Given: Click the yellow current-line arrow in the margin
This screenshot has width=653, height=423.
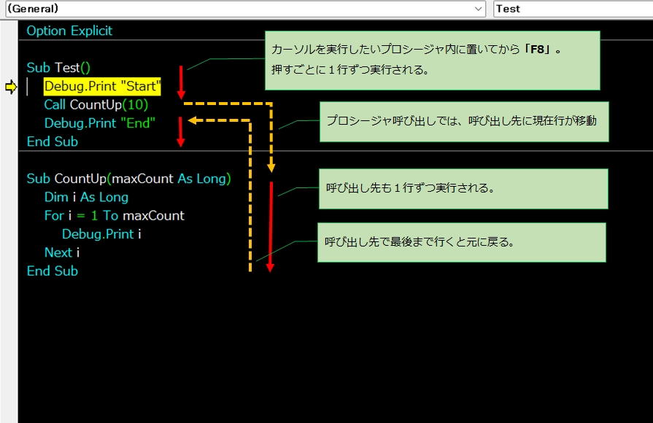Looking at the screenshot, I should click(11, 87).
